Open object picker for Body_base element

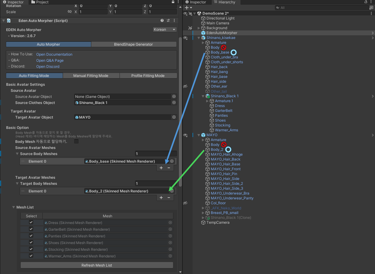(172, 161)
